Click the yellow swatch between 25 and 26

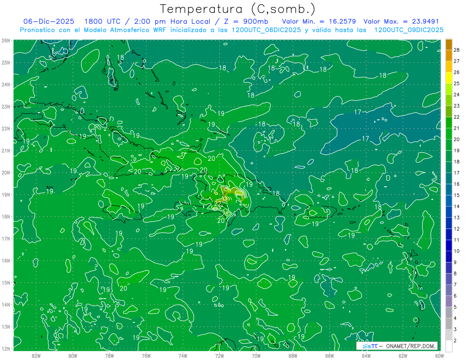pos(449,77)
